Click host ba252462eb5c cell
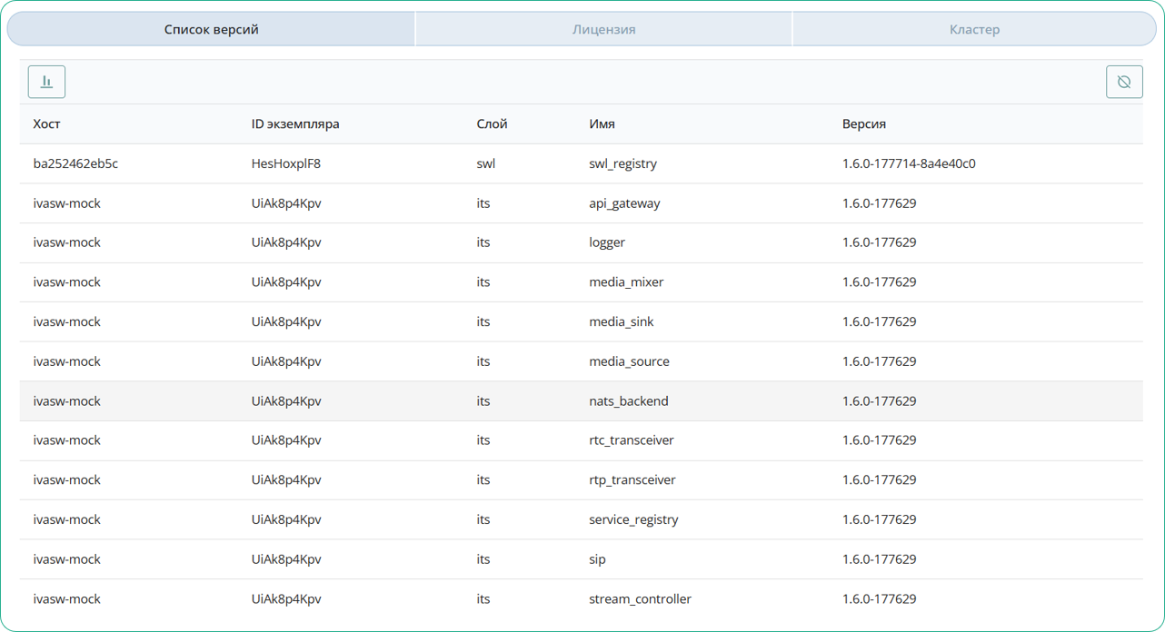1165x632 pixels. click(75, 163)
